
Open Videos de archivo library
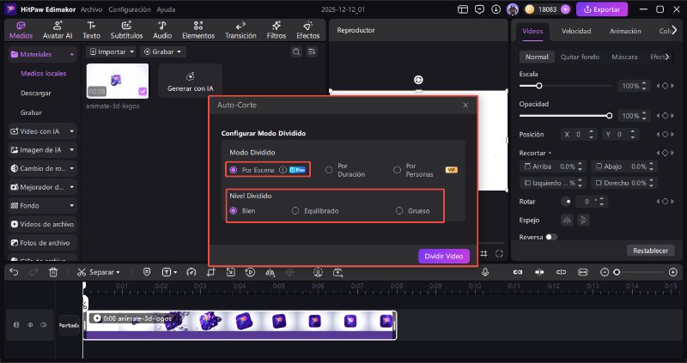pyautogui.click(x=42, y=224)
